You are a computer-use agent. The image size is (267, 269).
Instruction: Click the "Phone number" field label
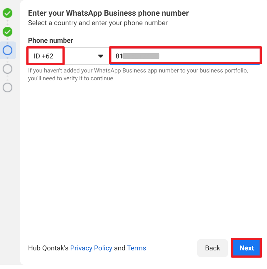(x=51, y=40)
